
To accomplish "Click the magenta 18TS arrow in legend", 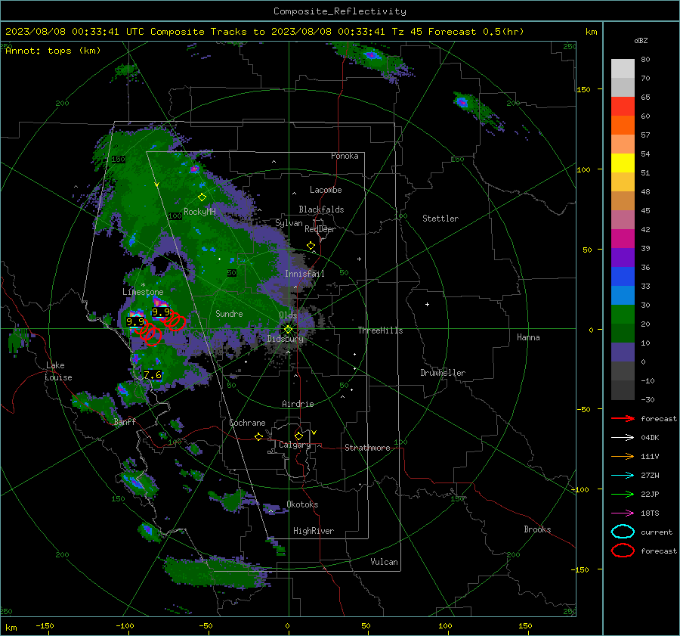I will coord(623,513).
